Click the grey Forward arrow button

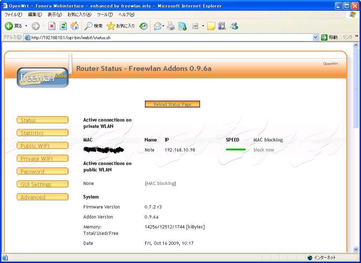(36, 26)
